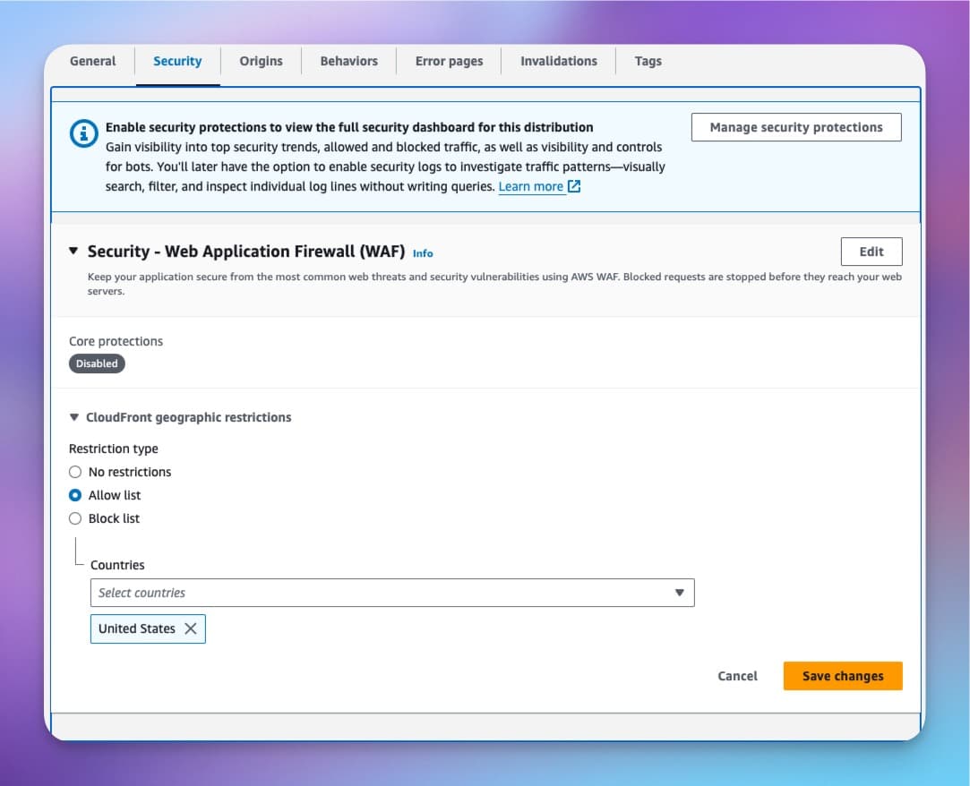The image size is (970, 786).
Task: Remove the United States country token
Action: pos(191,629)
